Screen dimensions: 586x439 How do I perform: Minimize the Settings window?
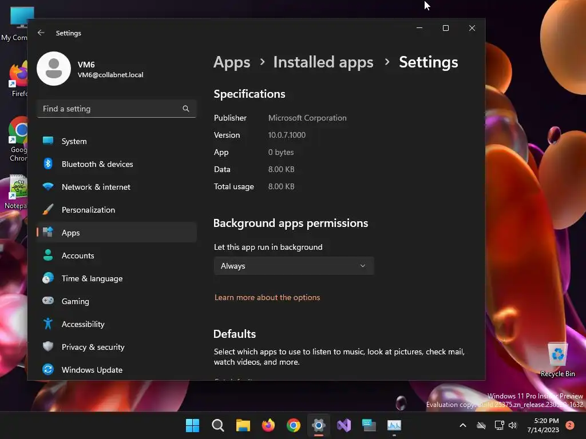pos(419,28)
